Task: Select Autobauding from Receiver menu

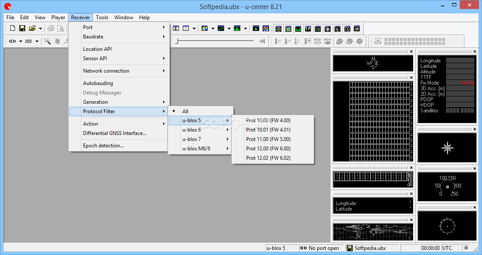Action: pos(119,83)
